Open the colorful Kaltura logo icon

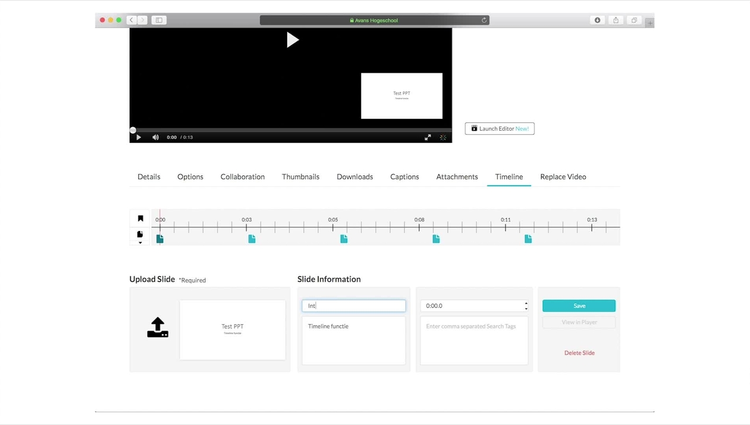tap(443, 137)
